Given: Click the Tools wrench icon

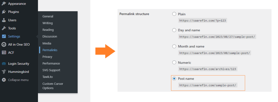Looking at the screenshot, I should [4, 28].
